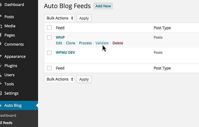Viewport: 199px width, 127px height.
Task: Click the Process link under WhiP
Action: (85, 43)
